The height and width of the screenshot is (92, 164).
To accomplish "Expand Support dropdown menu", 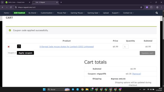I will [x=116, y=13].
